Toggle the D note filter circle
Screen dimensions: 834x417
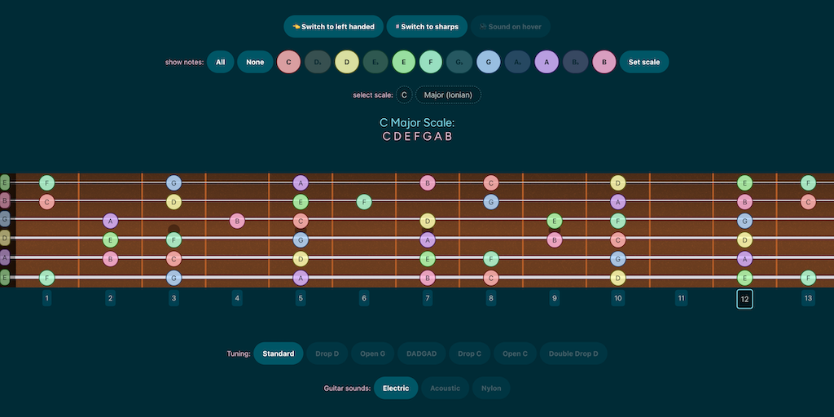[347, 62]
